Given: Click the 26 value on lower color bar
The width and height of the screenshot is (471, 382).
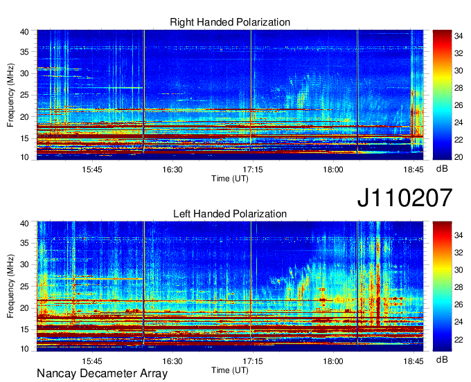Looking at the screenshot, I should (x=459, y=304).
